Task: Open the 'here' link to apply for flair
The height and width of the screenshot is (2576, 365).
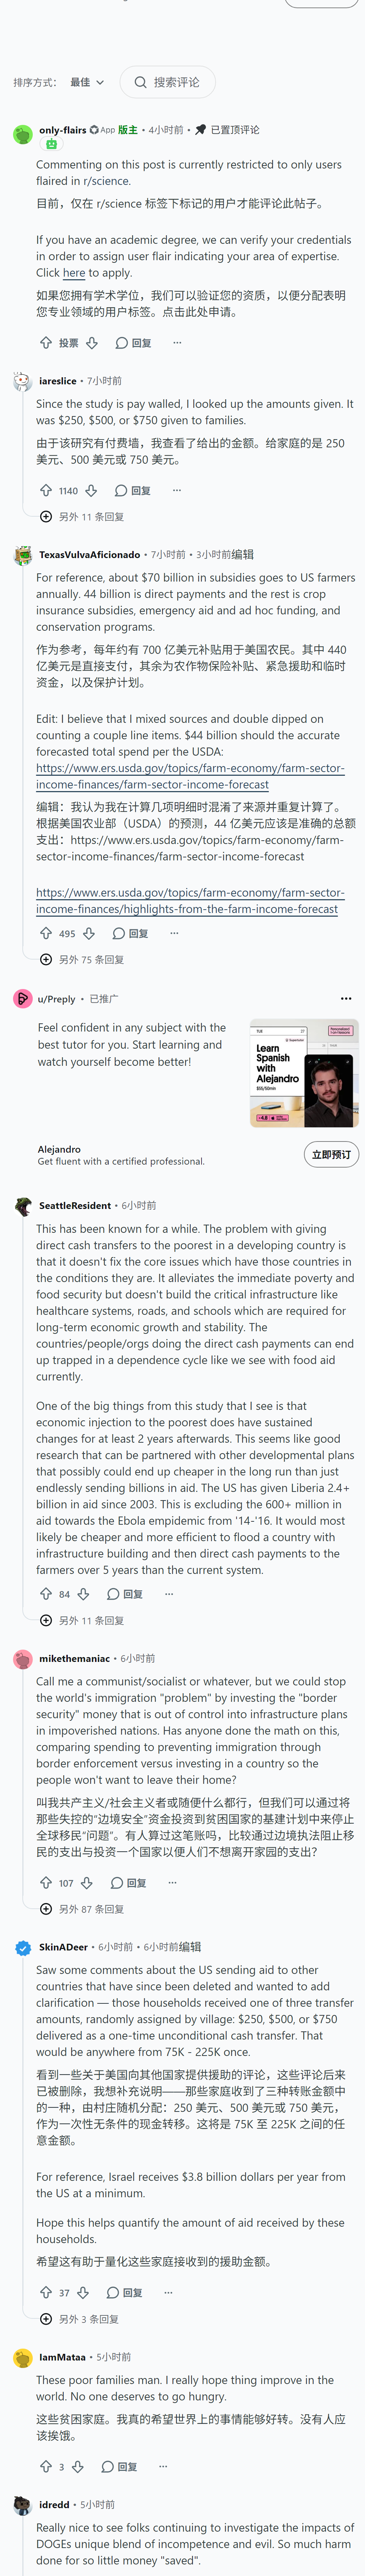Action: pyautogui.click(x=74, y=272)
